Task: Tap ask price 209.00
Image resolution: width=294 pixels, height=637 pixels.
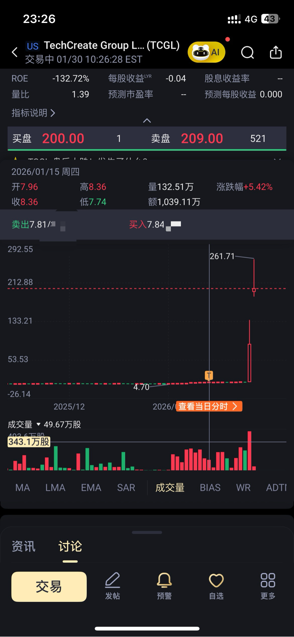Action: coord(202,138)
